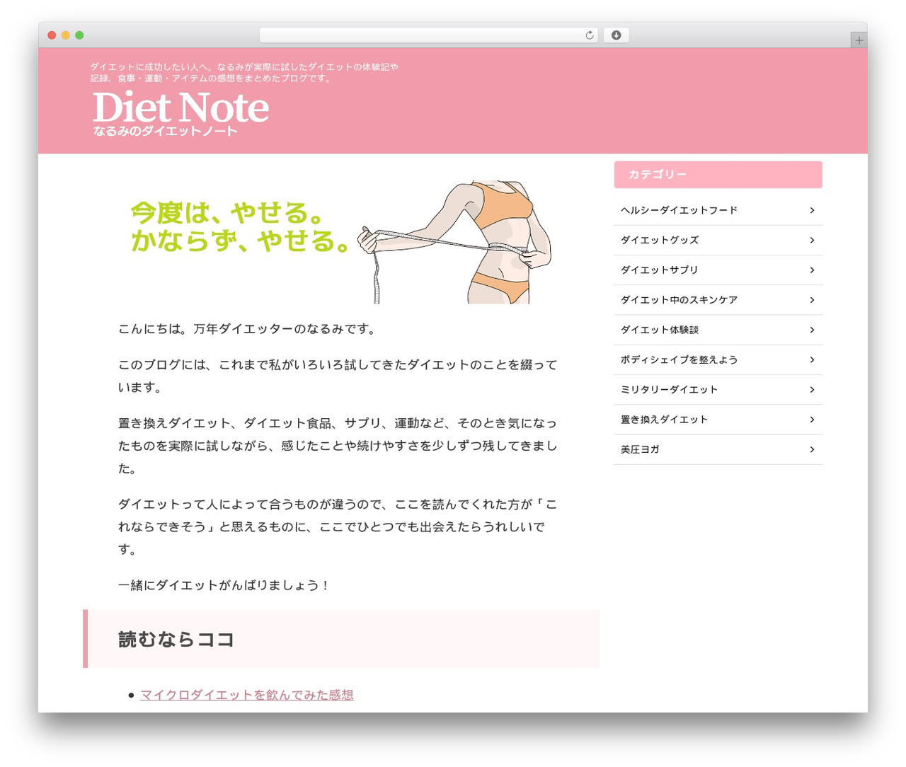Select the ダイエット体験談 category link

718,330
